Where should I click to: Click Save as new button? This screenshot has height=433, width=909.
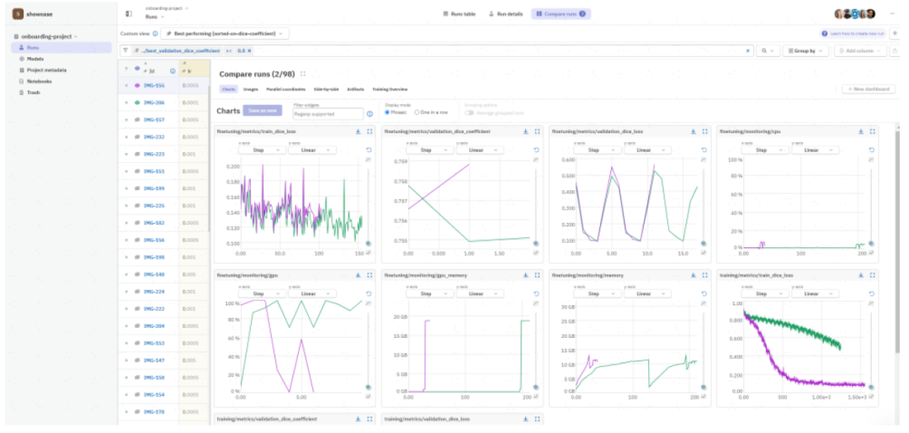(x=263, y=111)
